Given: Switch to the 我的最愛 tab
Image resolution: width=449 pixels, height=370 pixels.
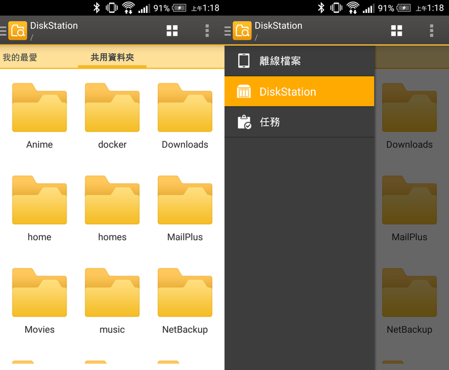Looking at the screenshot, I should 20,57.
